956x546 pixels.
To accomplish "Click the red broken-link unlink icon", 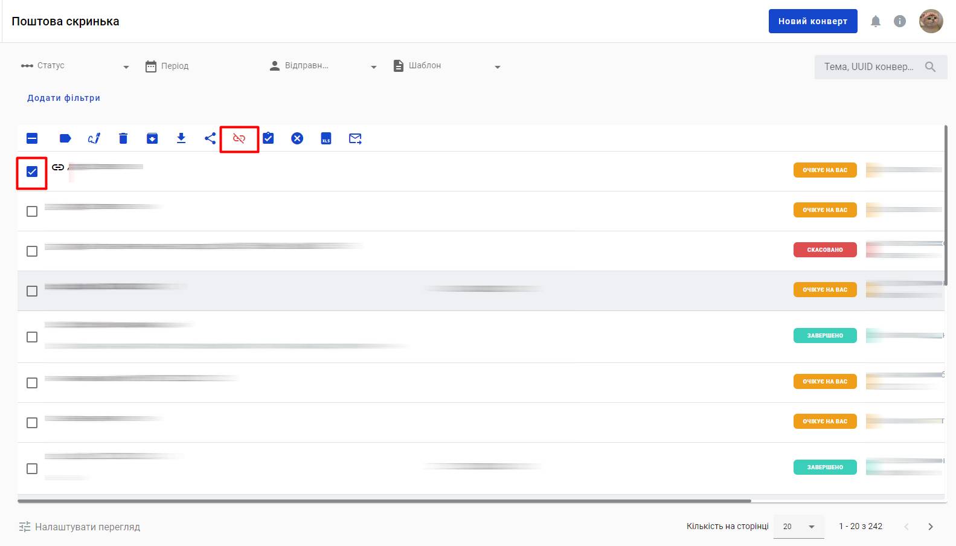I will tap(239, 139).
